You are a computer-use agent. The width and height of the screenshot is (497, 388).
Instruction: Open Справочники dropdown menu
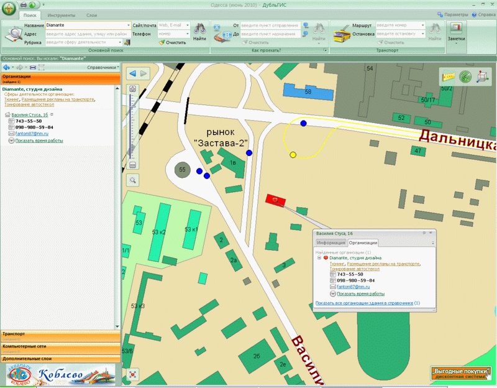point(103,67)
